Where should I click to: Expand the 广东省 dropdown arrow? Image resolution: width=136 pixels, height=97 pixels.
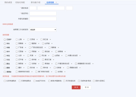click(x=26, y=47)
